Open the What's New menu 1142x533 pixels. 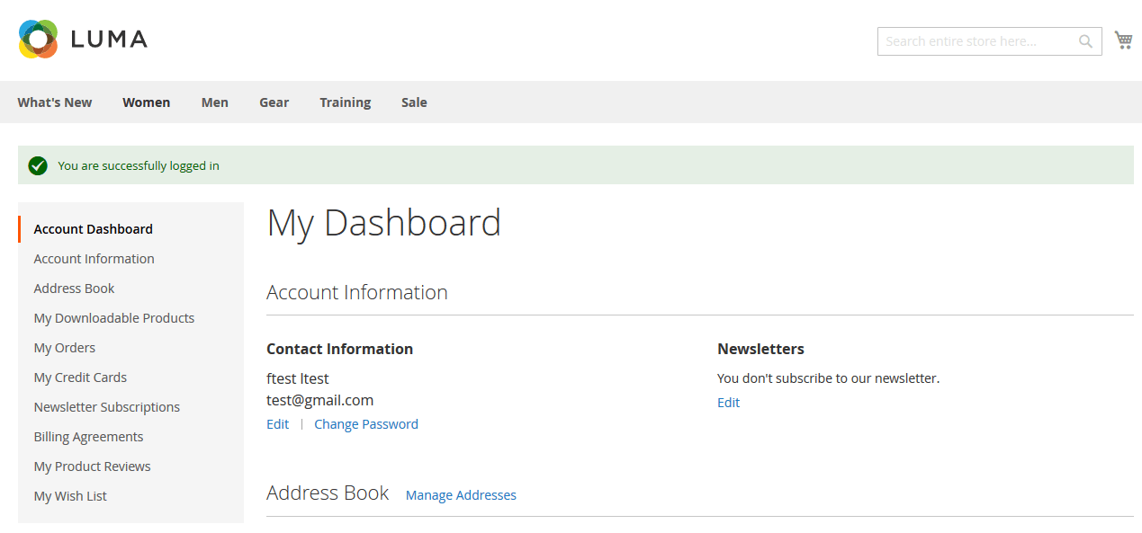(55, 102)
